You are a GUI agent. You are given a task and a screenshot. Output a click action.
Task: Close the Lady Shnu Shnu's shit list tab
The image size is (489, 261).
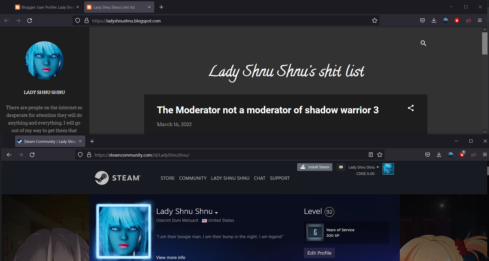pyautogui.click(x=149, y=7)
